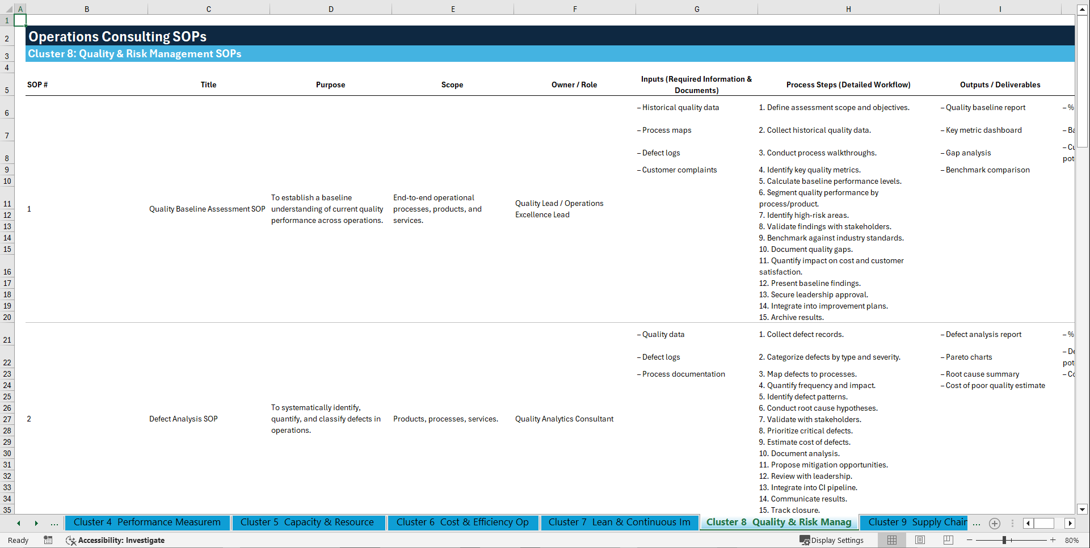Zoom out using the minus icon
This screenshot has height=548, width=1090.
970,540
